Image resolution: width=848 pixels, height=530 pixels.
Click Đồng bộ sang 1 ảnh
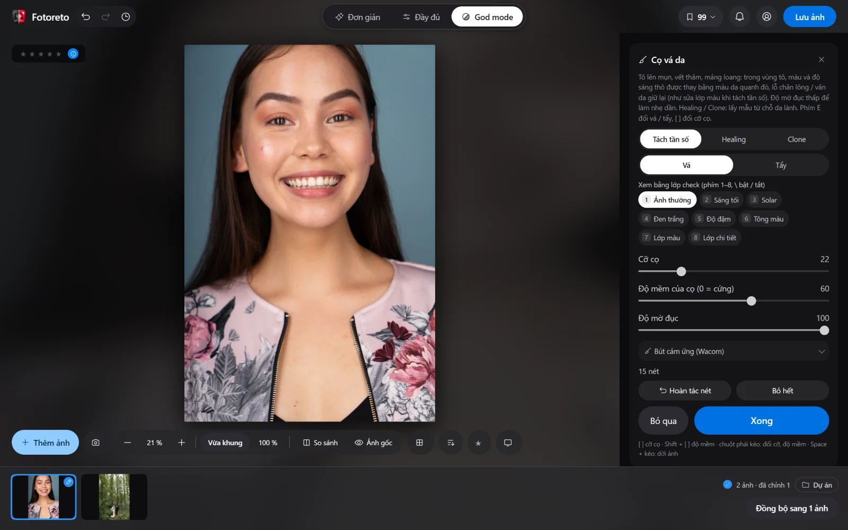point(791,508)
